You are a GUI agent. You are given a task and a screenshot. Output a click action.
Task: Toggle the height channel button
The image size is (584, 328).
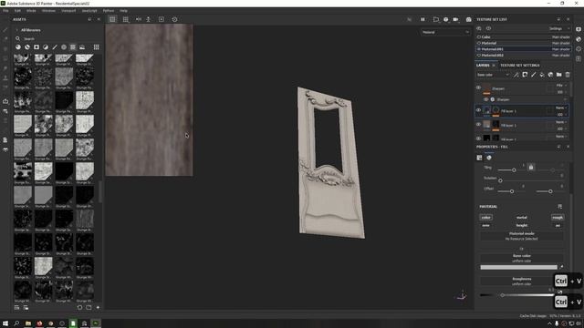coord(521,225)
